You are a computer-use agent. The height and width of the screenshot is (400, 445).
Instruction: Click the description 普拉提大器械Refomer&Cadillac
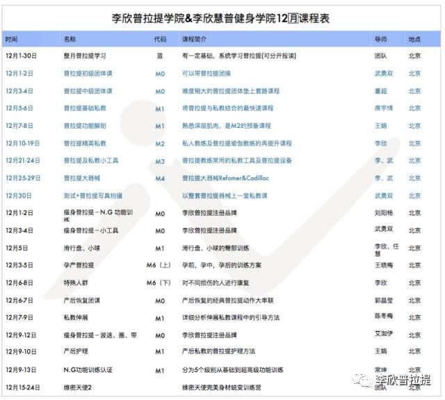click(225, 178)
